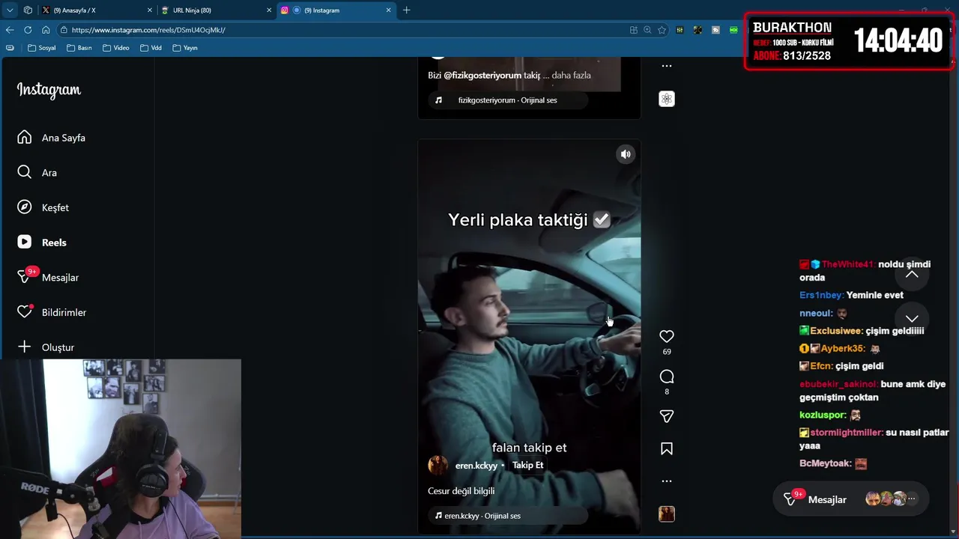Screen dimensions: 959x539
Task: Click the address bar zoom magnifier icon
Action: (x=647, y=30)
